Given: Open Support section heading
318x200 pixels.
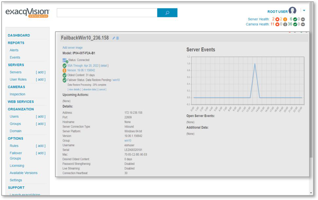Looking at the screenshot, I should (16, 188).
